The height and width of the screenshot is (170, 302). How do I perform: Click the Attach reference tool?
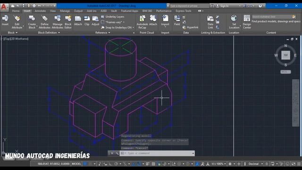(x=78, y=21)
